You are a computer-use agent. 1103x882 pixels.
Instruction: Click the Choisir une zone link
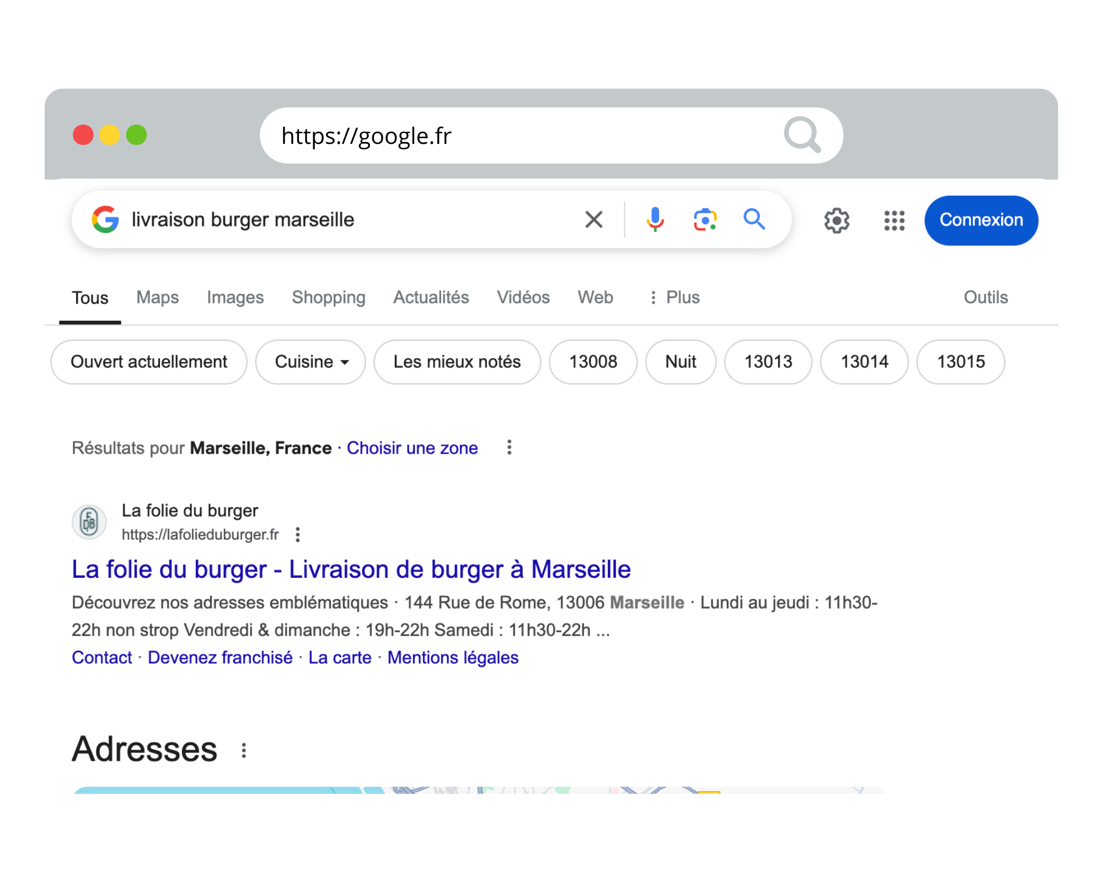point(412,448)
